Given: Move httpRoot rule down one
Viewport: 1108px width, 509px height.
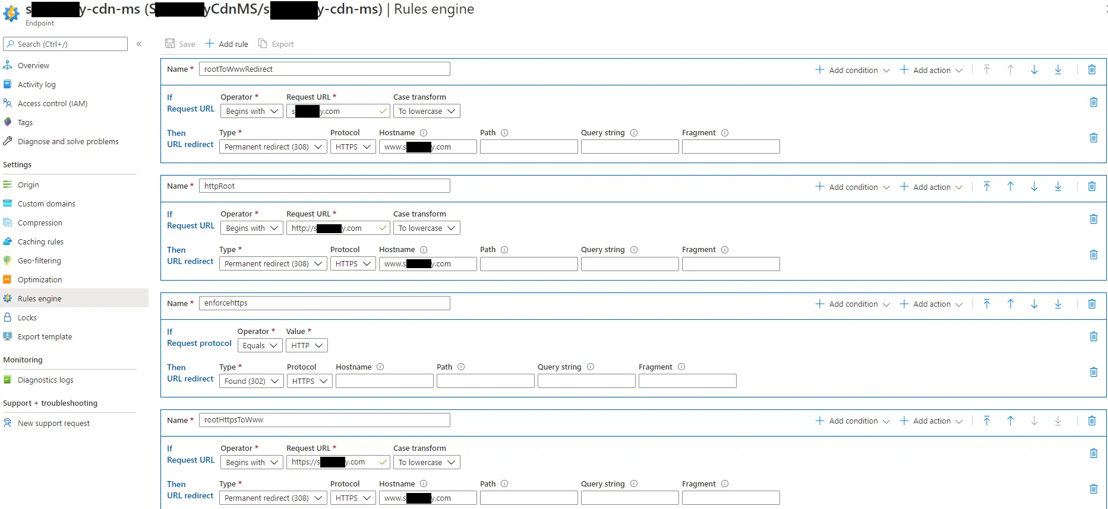Looking at the screenshot, I should (x=1034, y=186).
